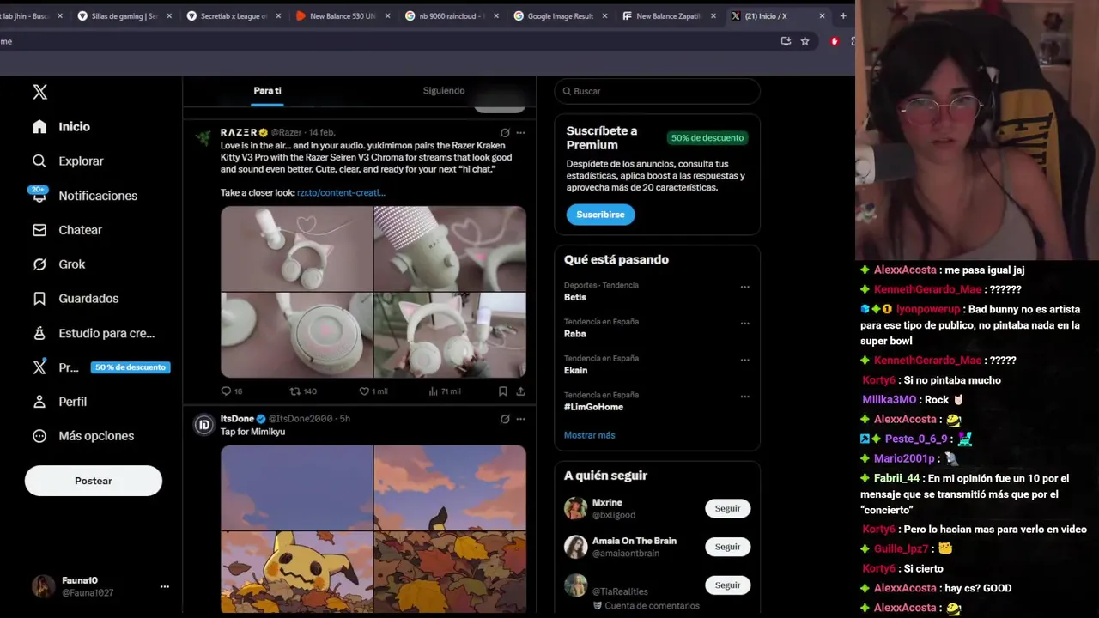The image size is (1099, 618).
Task: Open Inicio home in sidebar
Action: point(61,126)
